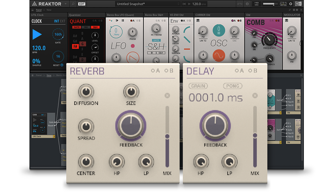Toggle the GATE button in Quant
This screenshot has height=192, width=333.
point(77,27)
